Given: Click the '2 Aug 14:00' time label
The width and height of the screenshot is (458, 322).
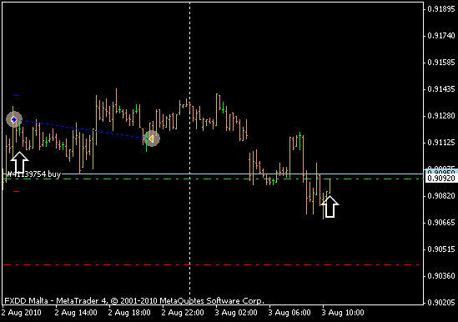Looking at the screenshot, I should click(76, 313).
